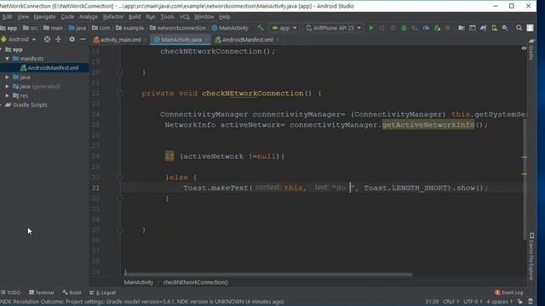The height and width of the screenshot is (306, 545).
Task: Click the vertical editor scrollbar
Action: (x=525, y=178)
